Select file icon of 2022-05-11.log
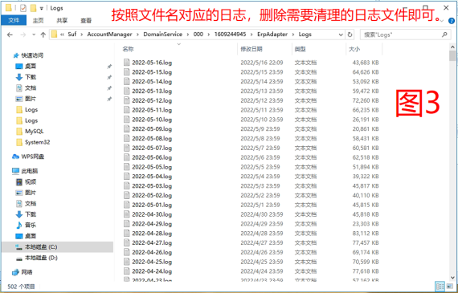This screenshot has height=293, width=458. (x=126, y=110)
